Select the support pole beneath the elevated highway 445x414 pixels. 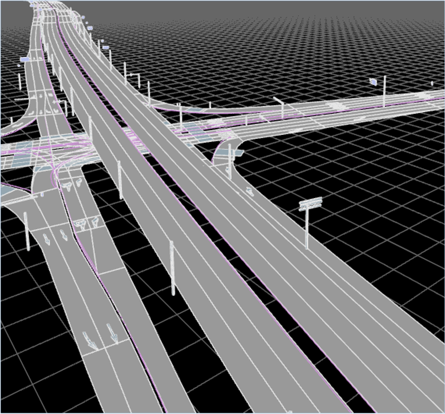[172, 268]
